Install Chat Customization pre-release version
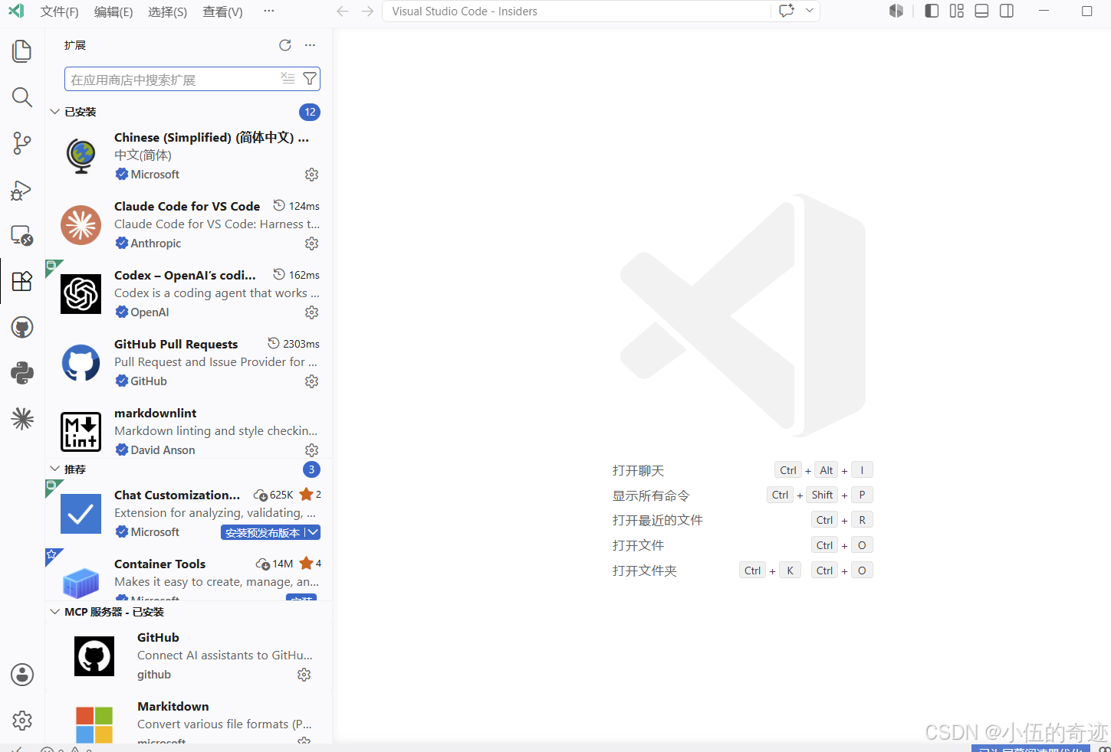1111x752 pixels. click(263, 533)
